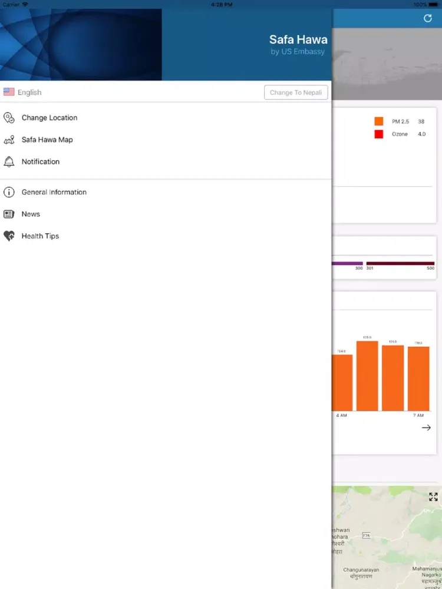Click the Notification bell icon
Image resolution: width=442 pixels, height=589 pixels.
point(9,161)
